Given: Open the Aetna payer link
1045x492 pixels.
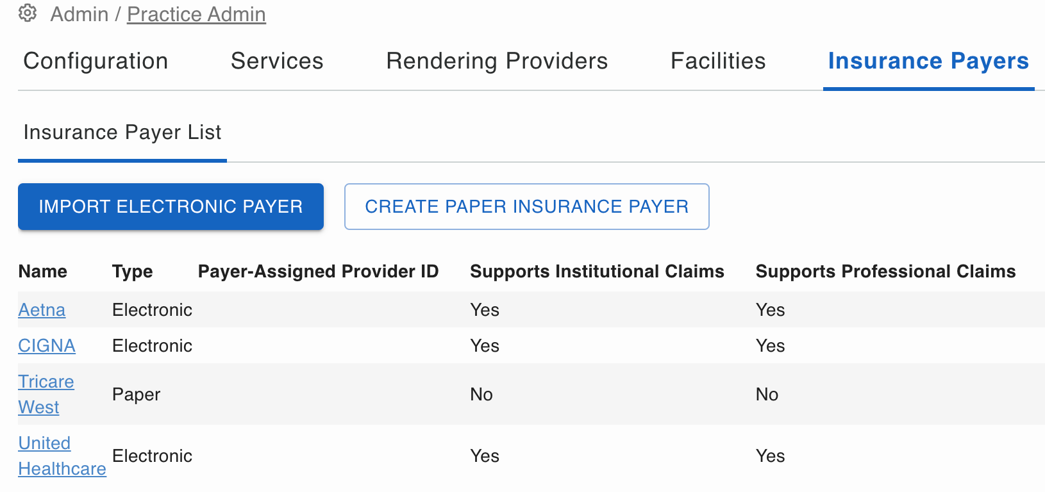Looking at the screenshot, I should [x=42, y=309].
